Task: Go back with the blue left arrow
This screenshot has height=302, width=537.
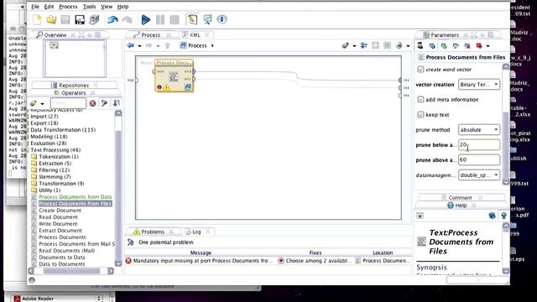Action: [131, 45]
